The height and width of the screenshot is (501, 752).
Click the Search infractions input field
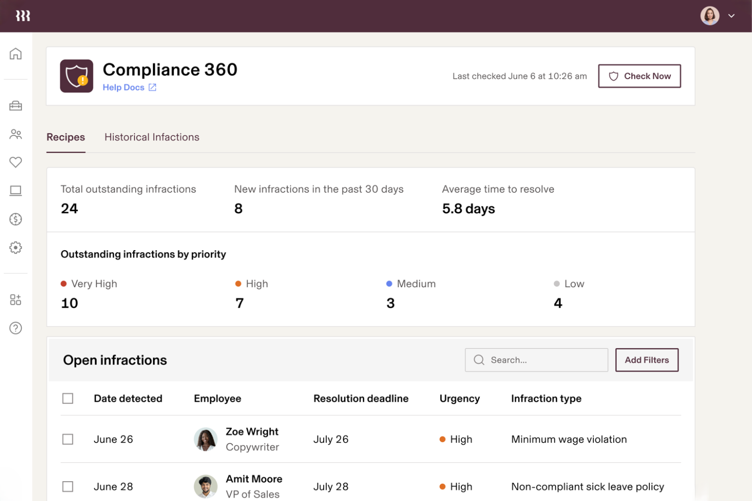click(544, 360)
